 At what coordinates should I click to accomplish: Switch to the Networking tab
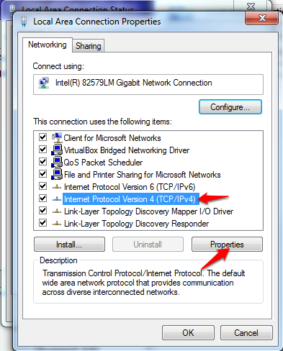pyautogui.click(x=48, y=45)
